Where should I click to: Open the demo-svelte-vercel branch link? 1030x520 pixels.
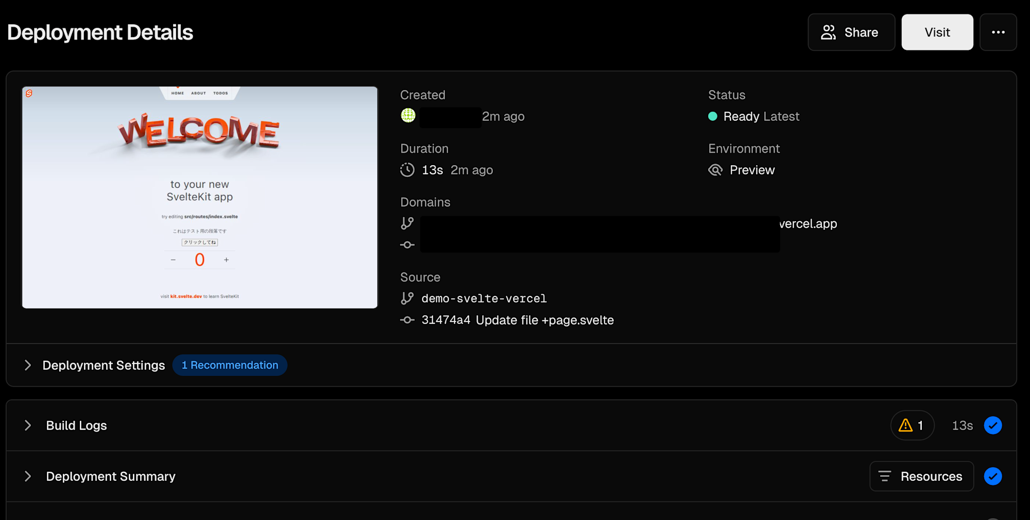484,298
